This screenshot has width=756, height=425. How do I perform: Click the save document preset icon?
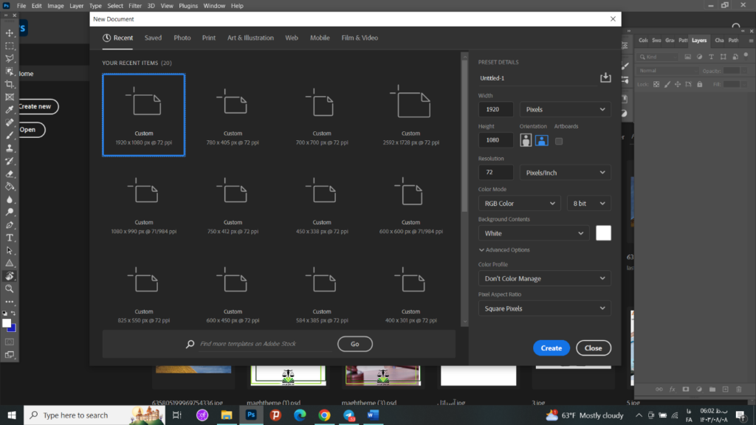(x=605, y=77)
